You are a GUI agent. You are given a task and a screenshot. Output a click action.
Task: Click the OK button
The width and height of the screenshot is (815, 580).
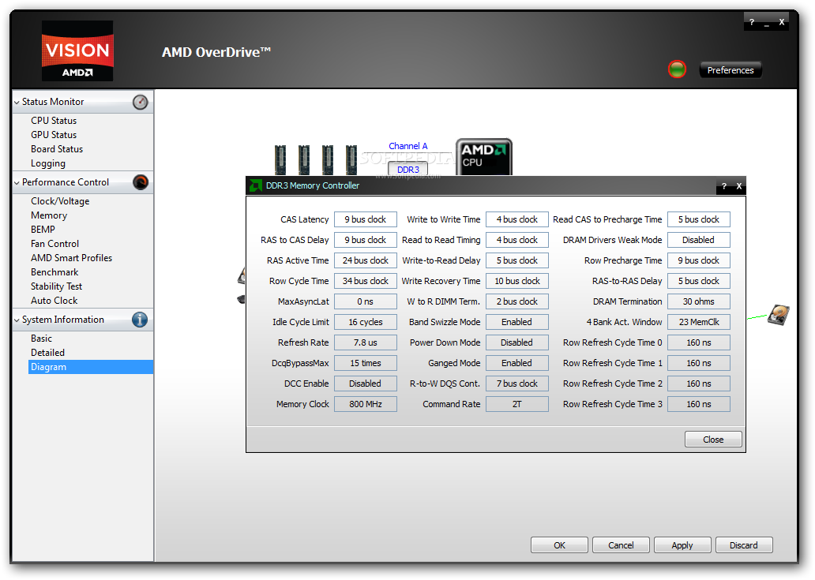pyautogui.click(x=559, y=545)
